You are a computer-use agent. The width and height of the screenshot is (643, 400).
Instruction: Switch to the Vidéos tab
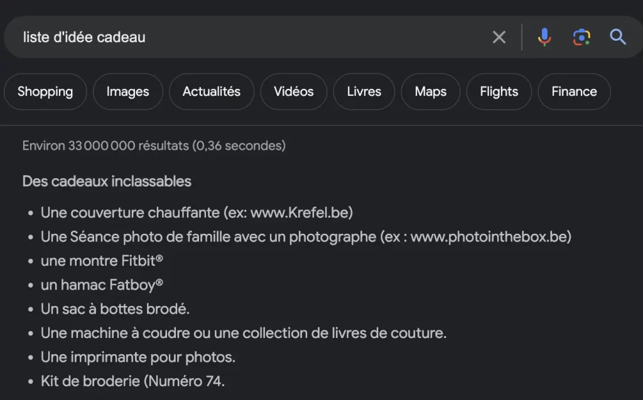(x=293, y=92)
